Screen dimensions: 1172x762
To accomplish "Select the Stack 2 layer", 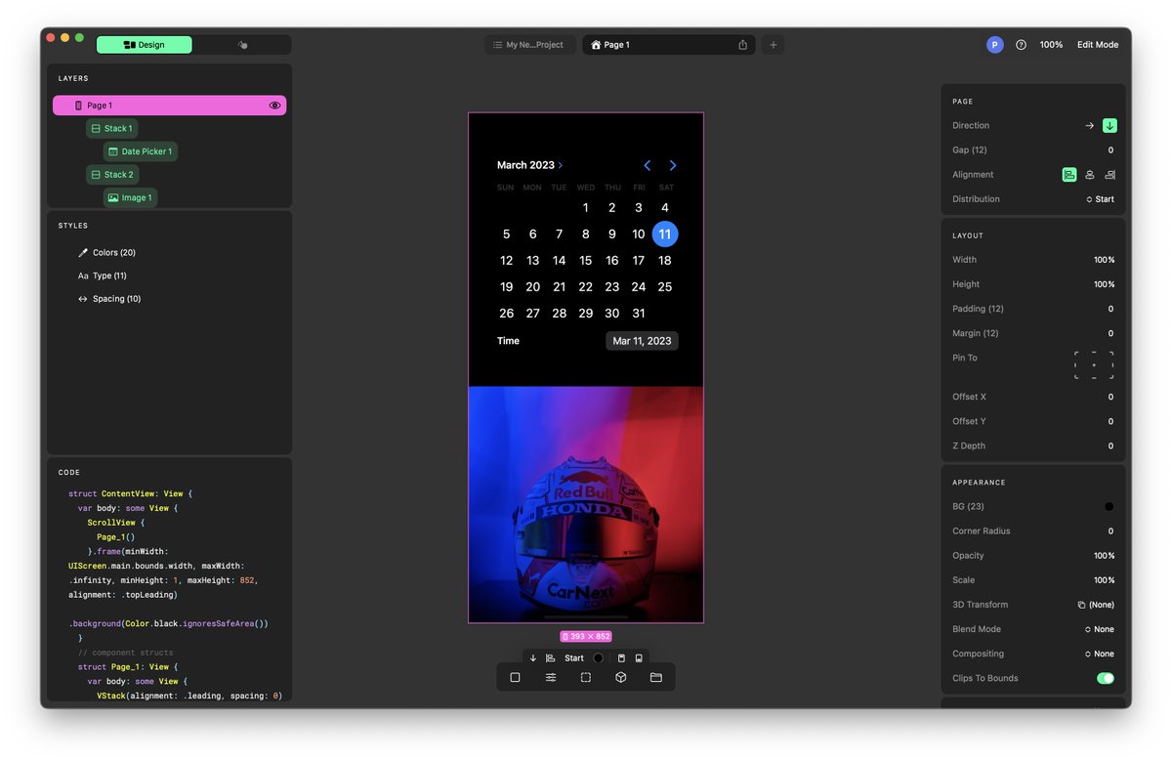I will 111,175.
